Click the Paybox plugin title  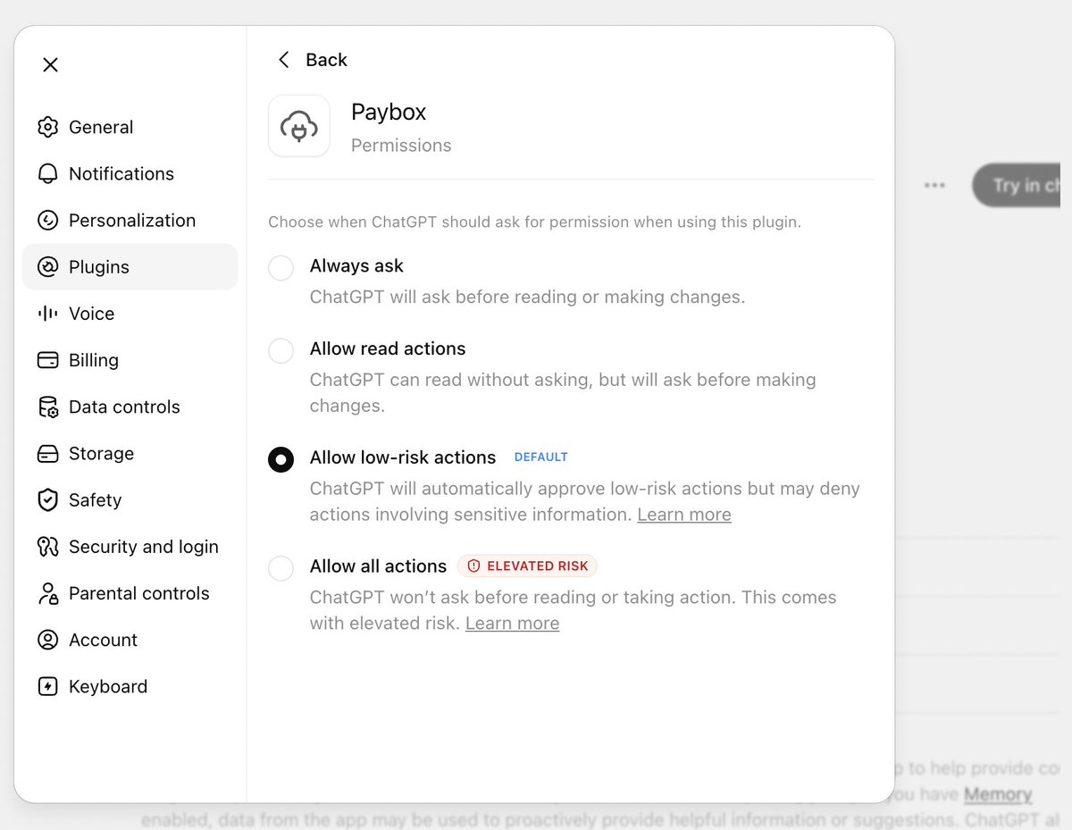389,112
